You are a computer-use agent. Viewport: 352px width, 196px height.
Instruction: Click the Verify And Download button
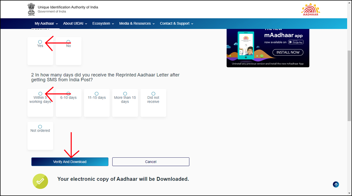(70, 161)
